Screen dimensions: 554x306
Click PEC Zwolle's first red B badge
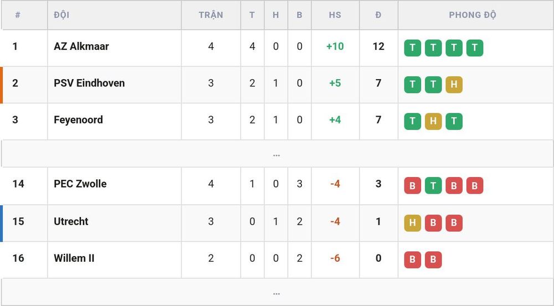click(x=412, y=185)
